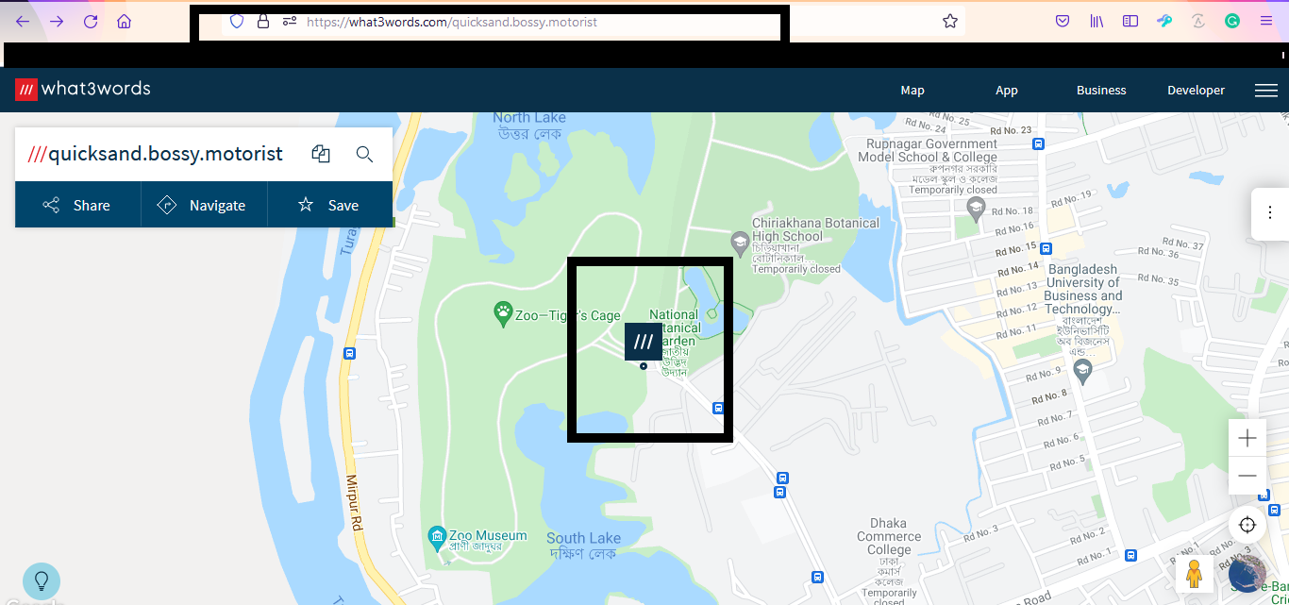View site security via the padlock icon
1289x605 pixels.
pyautogui.click(x=263, y=21)
